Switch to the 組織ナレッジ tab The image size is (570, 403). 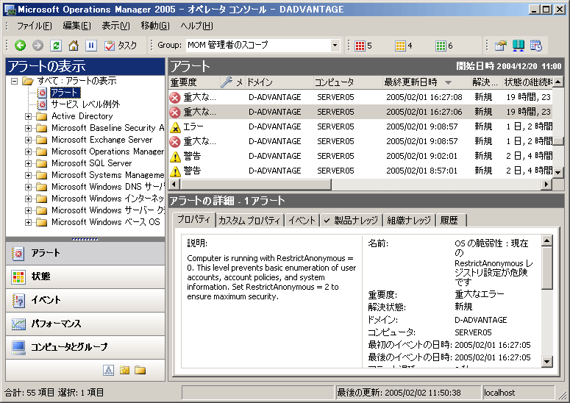coord(409,221)
